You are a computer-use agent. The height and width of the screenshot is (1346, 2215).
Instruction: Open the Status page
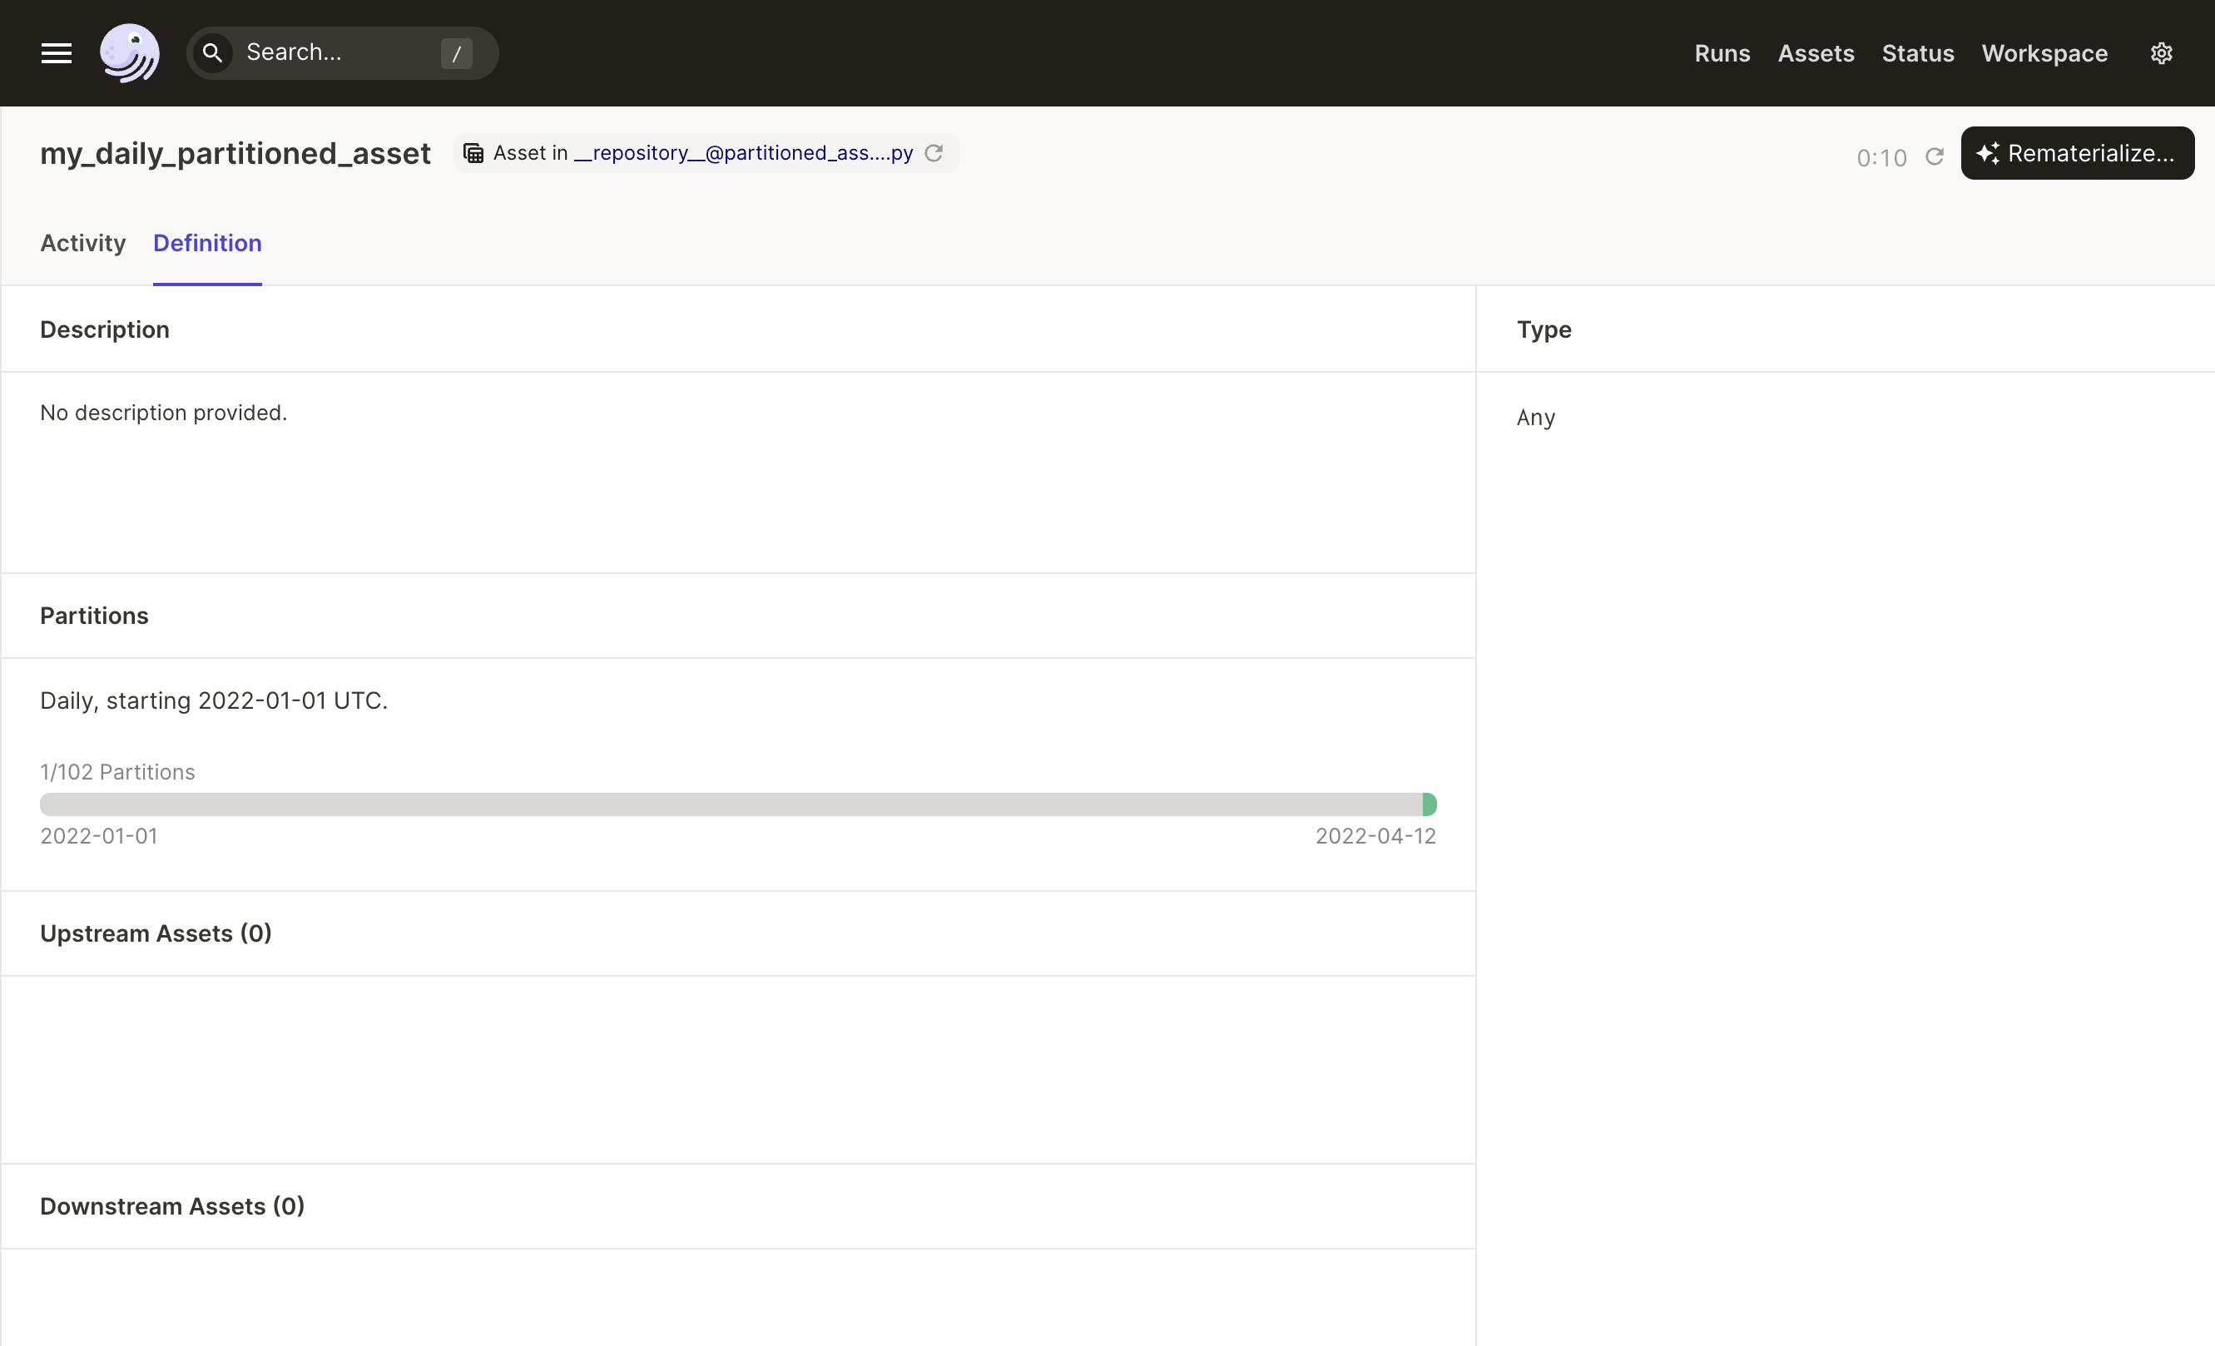coord(1917,53)
